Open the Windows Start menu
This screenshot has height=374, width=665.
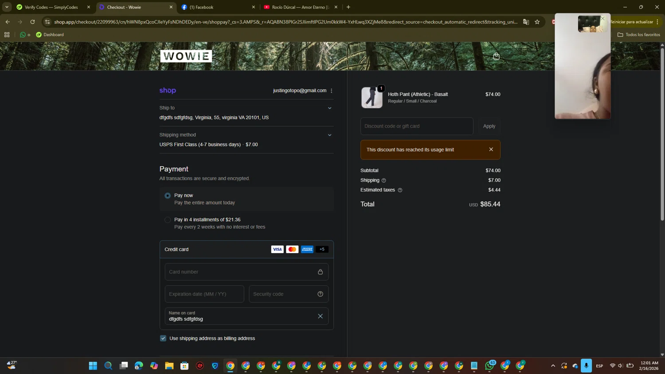click(93, 366)
